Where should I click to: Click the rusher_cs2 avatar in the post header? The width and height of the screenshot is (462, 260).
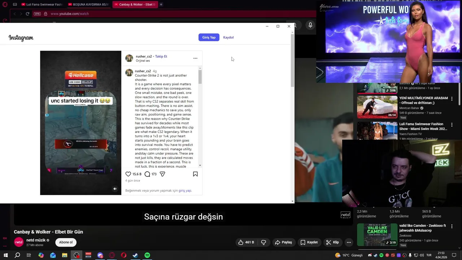click(x=129, y=58)
